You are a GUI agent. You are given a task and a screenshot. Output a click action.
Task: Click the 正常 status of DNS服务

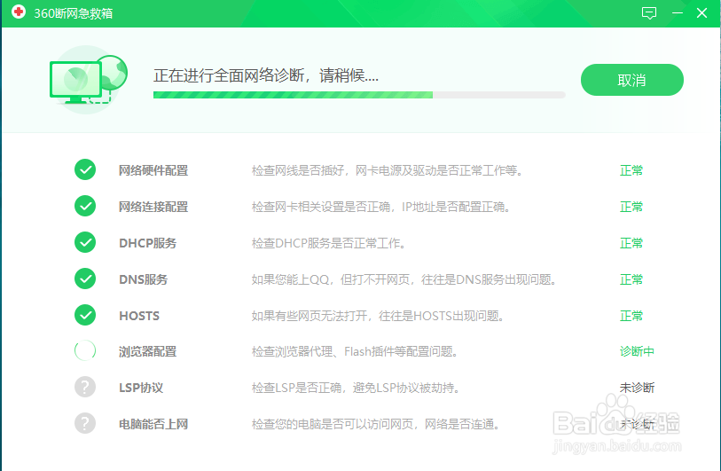pyautogui.click(x=631, y=279)
